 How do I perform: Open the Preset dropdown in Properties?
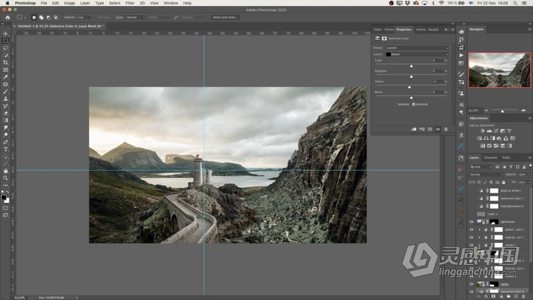[x=417, y=48]
